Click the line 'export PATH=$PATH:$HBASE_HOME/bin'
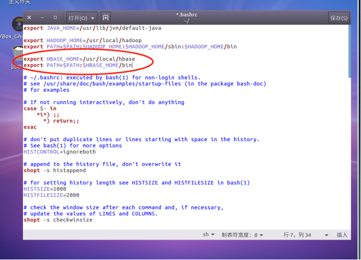This screenshot has width=361, height=260. [x=78, y=65]
